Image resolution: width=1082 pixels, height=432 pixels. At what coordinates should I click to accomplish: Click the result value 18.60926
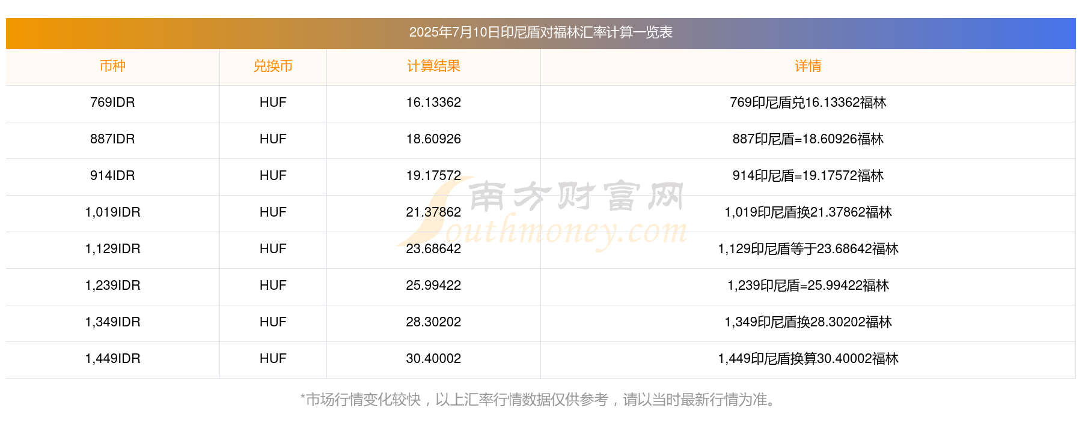click(433, 139)
